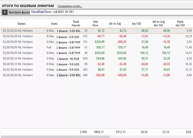The width and height of the screenshot is (193, 138).
Task: Select the $0,10/$0,20 NL Holdem row
Action: (x=97, y=31)
